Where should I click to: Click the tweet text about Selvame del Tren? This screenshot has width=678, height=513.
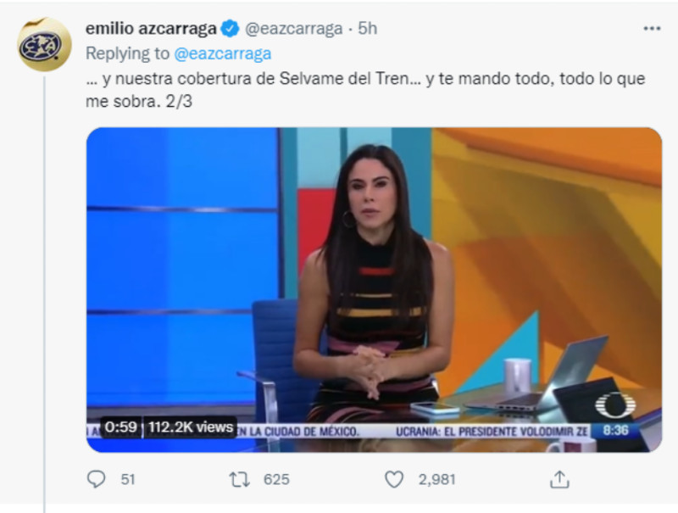click(365, 90)
